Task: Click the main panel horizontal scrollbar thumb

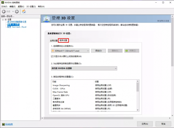Action: click(x=88, y=118)
